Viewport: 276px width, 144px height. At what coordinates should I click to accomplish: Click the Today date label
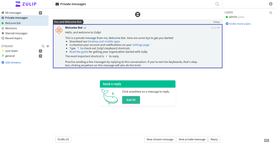point(216,22)
